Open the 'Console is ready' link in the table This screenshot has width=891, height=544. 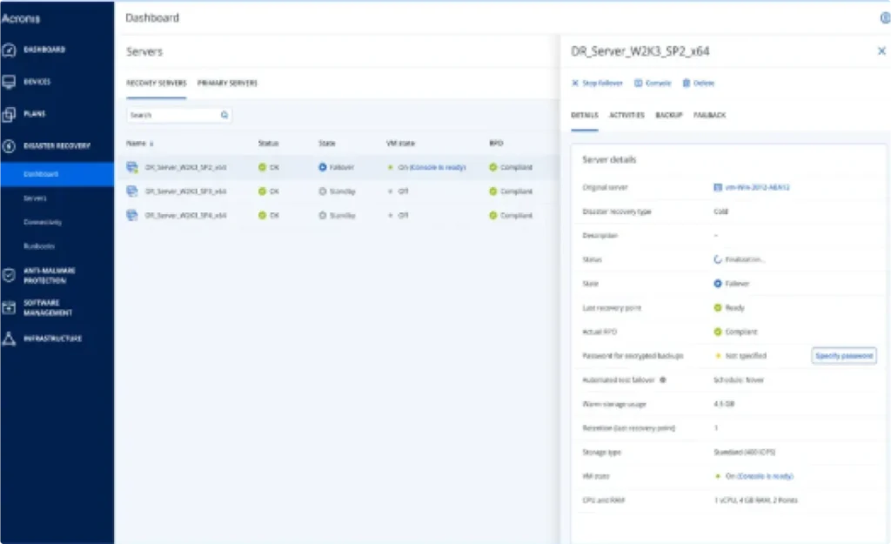point(438,167)
